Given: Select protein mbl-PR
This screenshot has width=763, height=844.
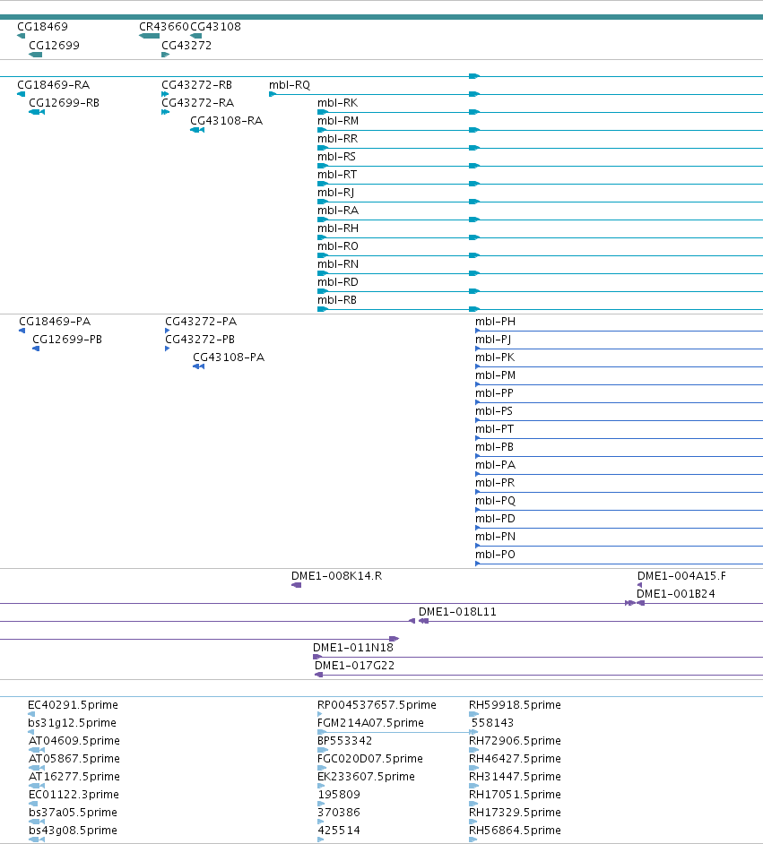Looking at the screenshot, I should click(495, 483).
